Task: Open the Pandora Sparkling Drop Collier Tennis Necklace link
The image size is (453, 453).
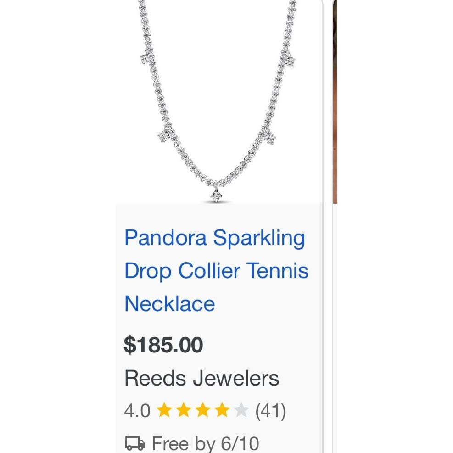Action: tap(216, 270)
